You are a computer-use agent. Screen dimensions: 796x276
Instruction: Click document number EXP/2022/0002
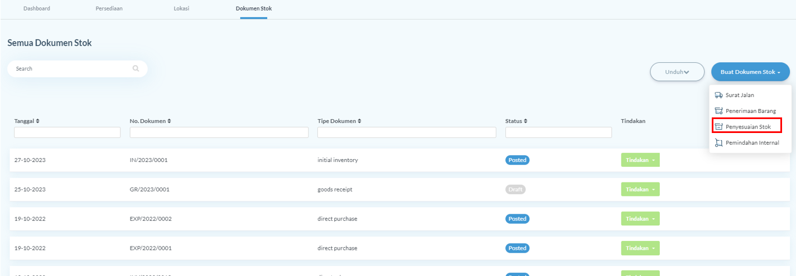tap(151, 219)
